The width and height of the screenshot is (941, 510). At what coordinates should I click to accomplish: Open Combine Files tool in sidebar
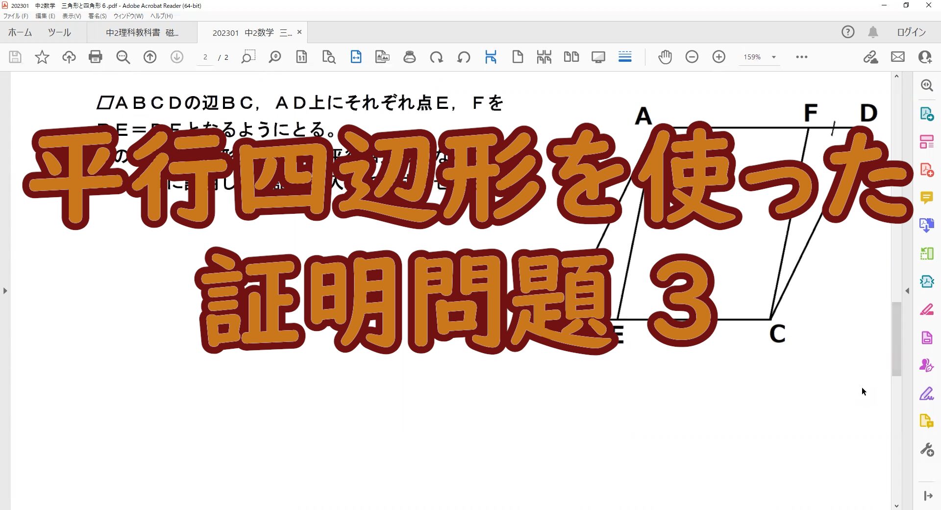click(926, 225)
